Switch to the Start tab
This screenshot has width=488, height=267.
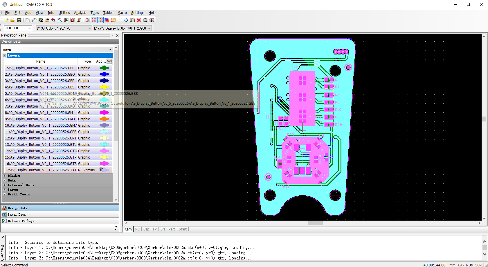[x=183, y=229]
